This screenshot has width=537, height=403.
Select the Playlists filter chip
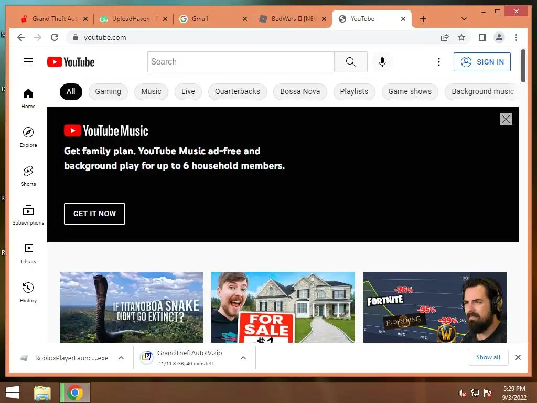coord(354,91)
